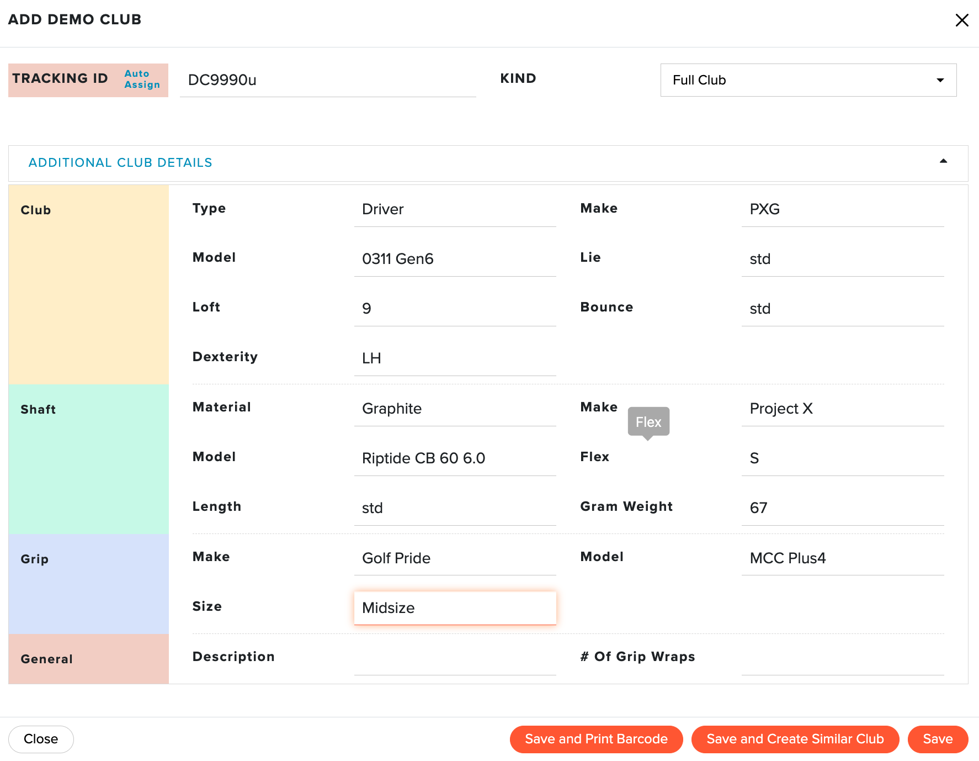Open the Kind dropdown showing Full Club
The height and width of the screenshot is (761, 979).
coord(808,80)
